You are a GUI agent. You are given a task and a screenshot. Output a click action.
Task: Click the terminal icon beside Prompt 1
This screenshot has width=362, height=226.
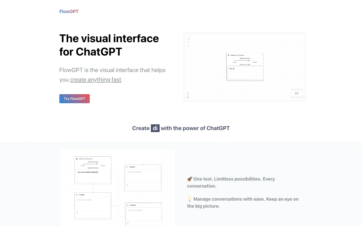pos(77,195)
